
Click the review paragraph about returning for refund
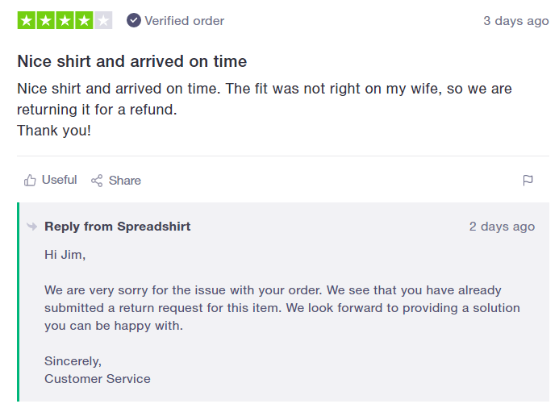point(264,98)
